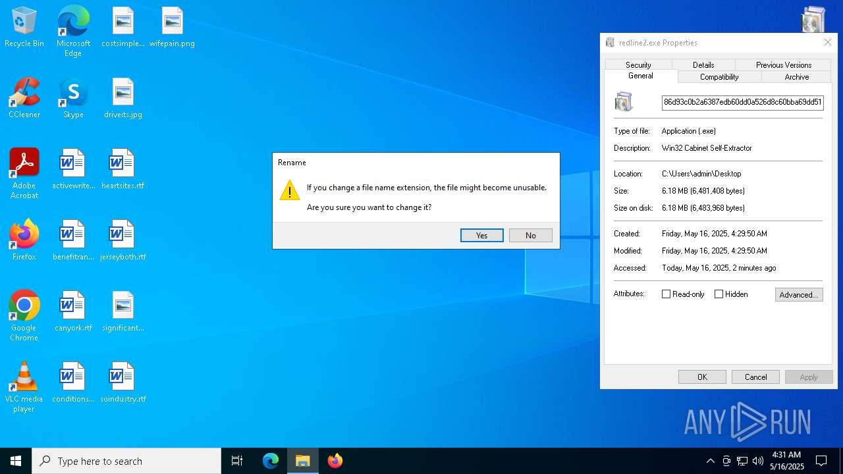Image resolution: width=843 pixels, height=474 pixels.
Task: Switch to File Explorer in the taskbar
Action: click(x=303, y=461)
